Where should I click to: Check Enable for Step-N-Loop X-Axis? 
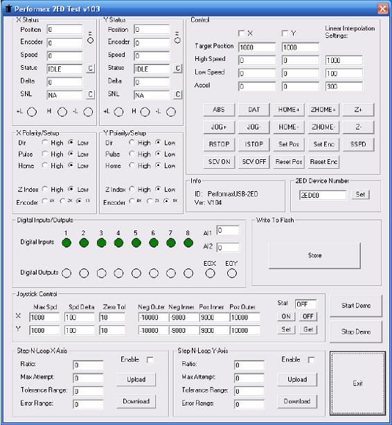tap(150, 360)
